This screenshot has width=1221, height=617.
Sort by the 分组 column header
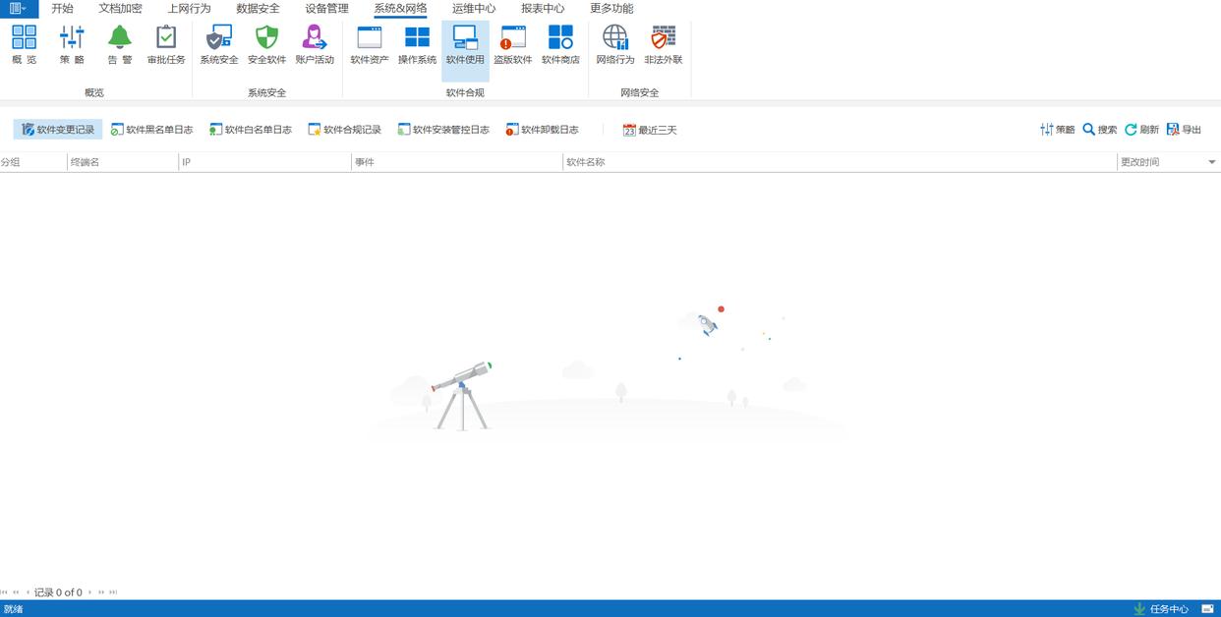click(x=33, y=162)
